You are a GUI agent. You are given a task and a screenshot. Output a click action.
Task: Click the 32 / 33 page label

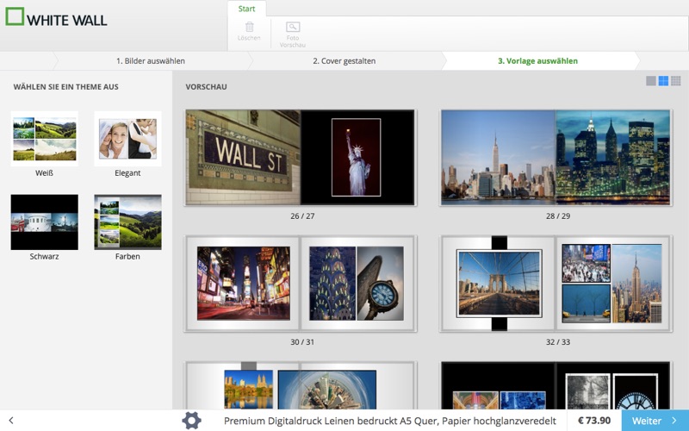558,341
